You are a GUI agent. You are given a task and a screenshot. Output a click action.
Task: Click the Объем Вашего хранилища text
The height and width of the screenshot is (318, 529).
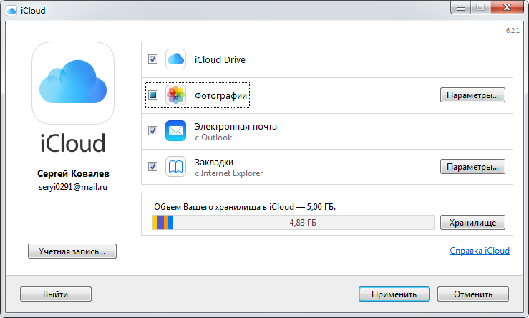tap(245, 206)
